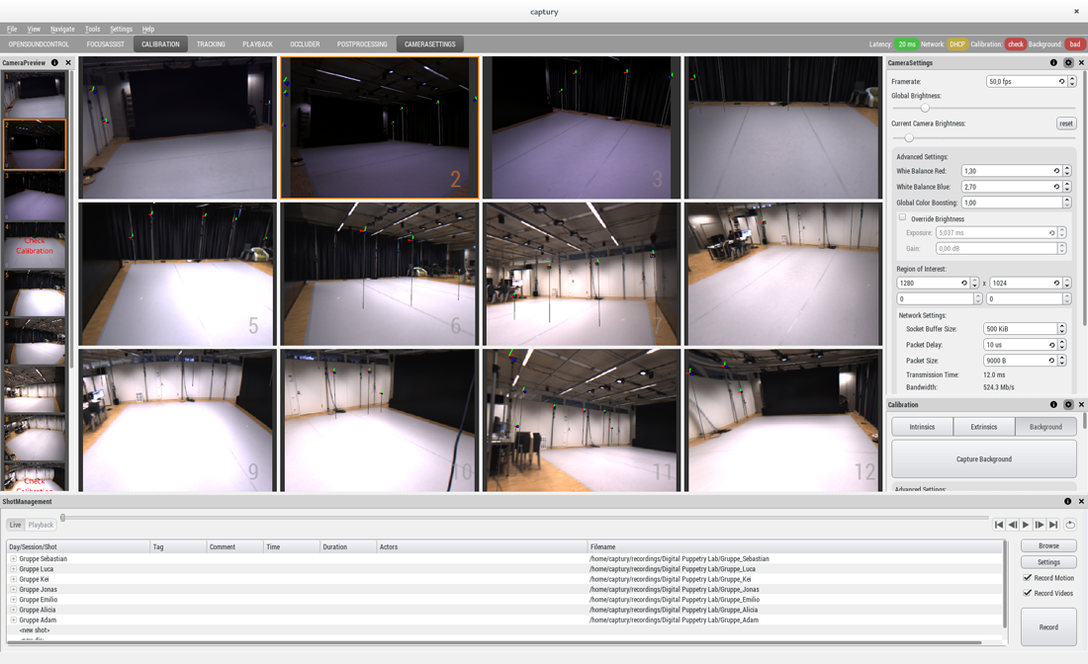Select the Extrinsics calibration toggle

click(984, 427)
